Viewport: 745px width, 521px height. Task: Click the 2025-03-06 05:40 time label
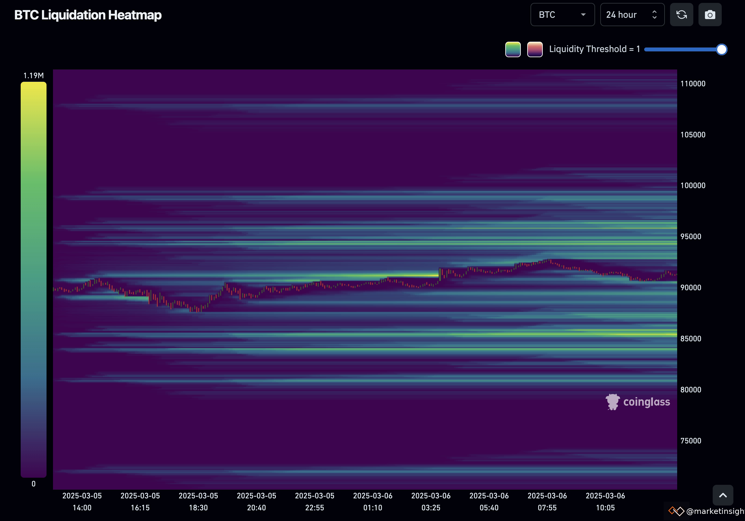tap(489, 502)
